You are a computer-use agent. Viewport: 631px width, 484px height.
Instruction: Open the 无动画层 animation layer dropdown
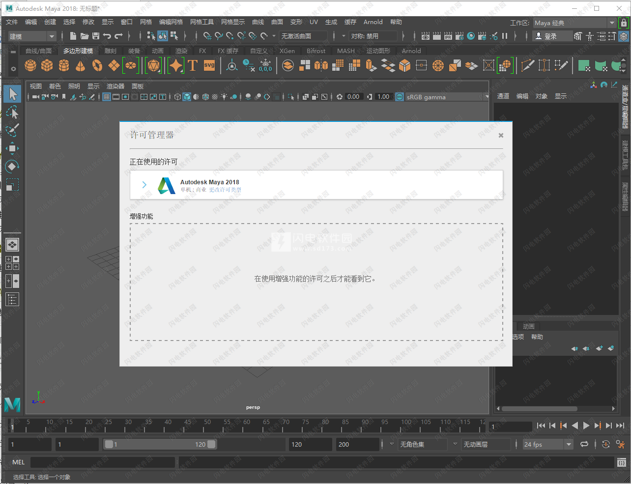point(486,444)
